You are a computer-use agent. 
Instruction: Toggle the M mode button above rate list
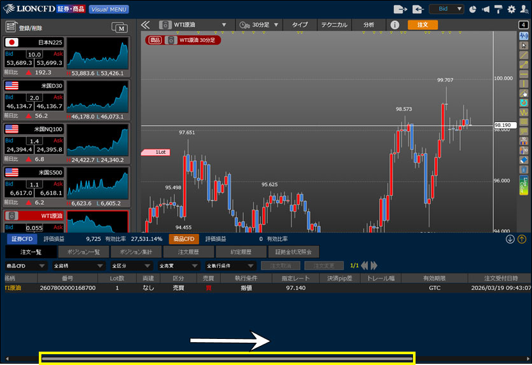119,27
